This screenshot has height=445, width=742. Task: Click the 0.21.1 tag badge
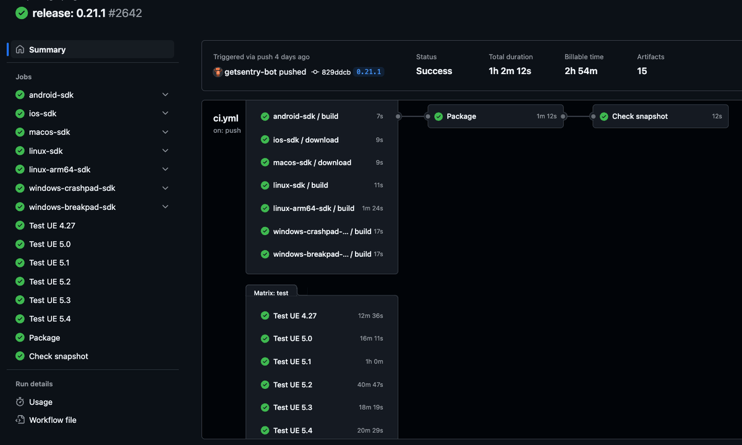coord(370,72)
